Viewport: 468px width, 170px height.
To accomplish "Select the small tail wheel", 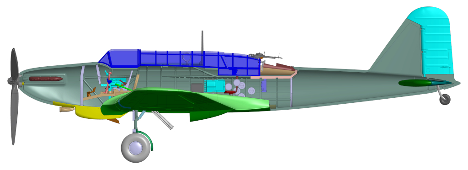I will (x=445, y=99).
